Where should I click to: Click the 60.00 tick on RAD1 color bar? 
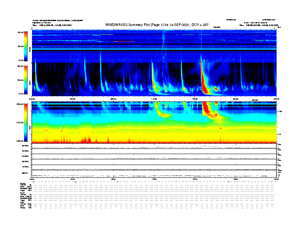point(20,66)
